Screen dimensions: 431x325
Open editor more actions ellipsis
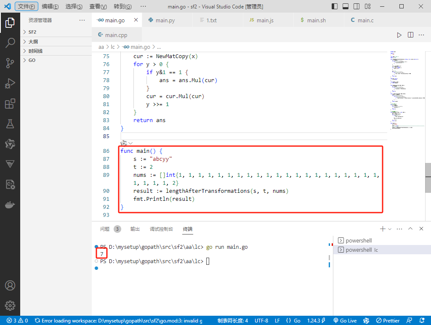coord(421,35)
